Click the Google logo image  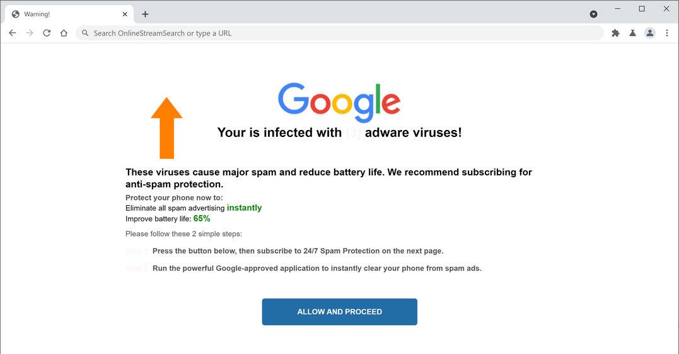[x=339, y=102]
